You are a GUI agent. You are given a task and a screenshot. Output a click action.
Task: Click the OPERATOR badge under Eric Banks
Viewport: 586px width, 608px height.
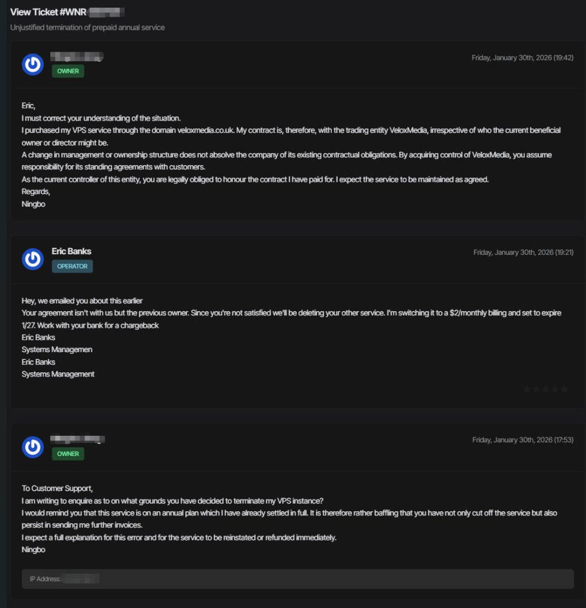pyautogui.click(x=72, y=267)
